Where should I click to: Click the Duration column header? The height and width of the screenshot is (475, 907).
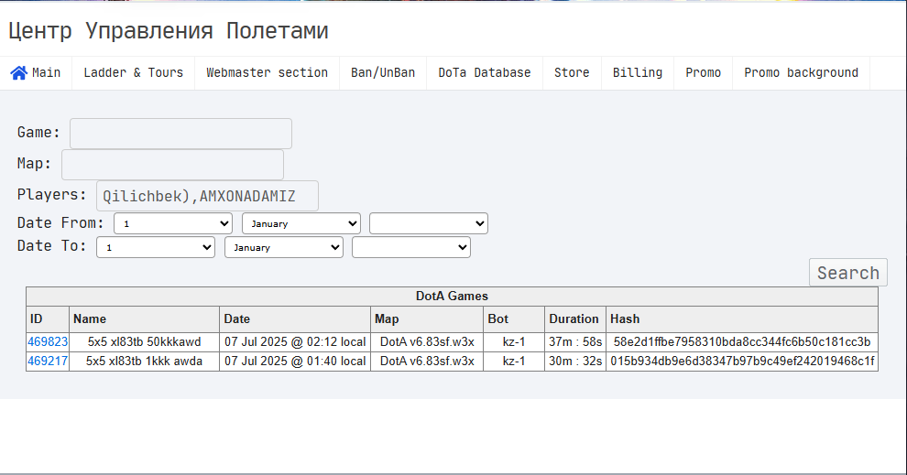pyautogui.click(x=574, y=319)
